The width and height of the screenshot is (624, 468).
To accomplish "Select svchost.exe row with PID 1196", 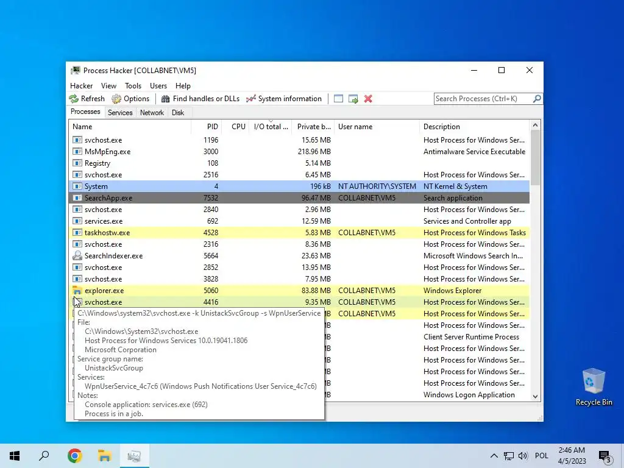I will 299,140.
